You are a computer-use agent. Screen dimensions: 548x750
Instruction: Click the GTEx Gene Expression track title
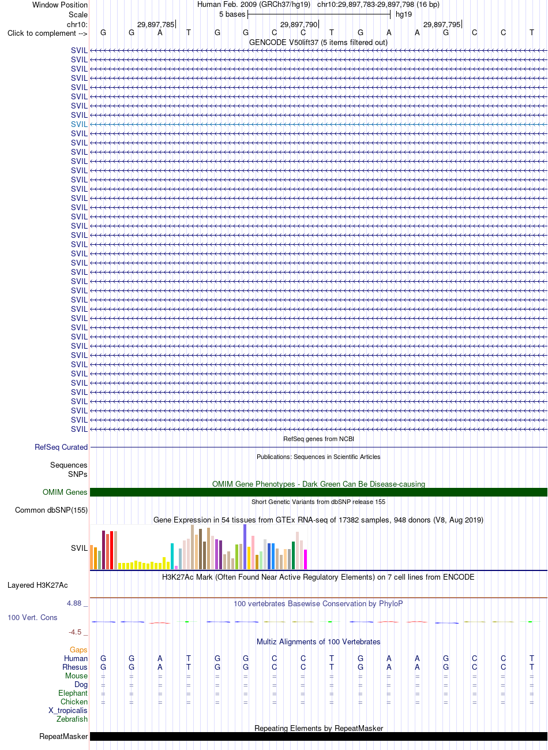[x=318, y=520]
